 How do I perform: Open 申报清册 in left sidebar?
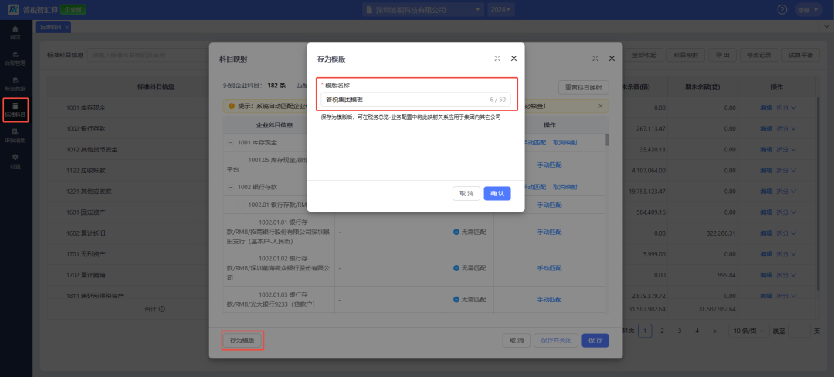[15, 136]
